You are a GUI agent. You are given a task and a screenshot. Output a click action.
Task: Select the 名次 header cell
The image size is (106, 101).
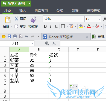(58, 55)
